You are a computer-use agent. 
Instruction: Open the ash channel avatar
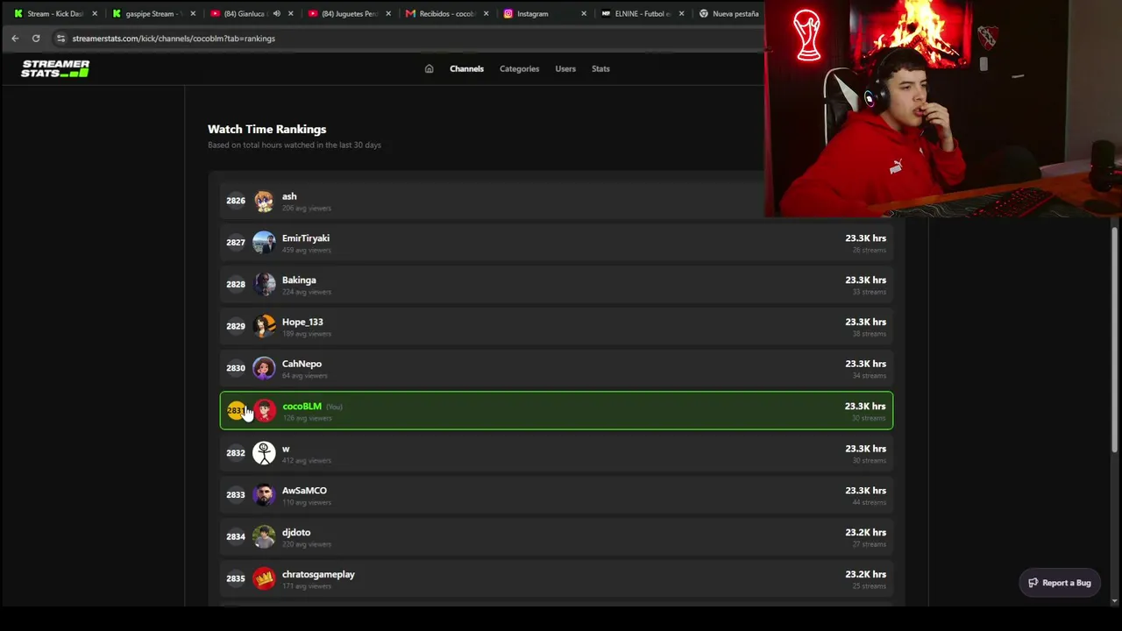[264, 201]
